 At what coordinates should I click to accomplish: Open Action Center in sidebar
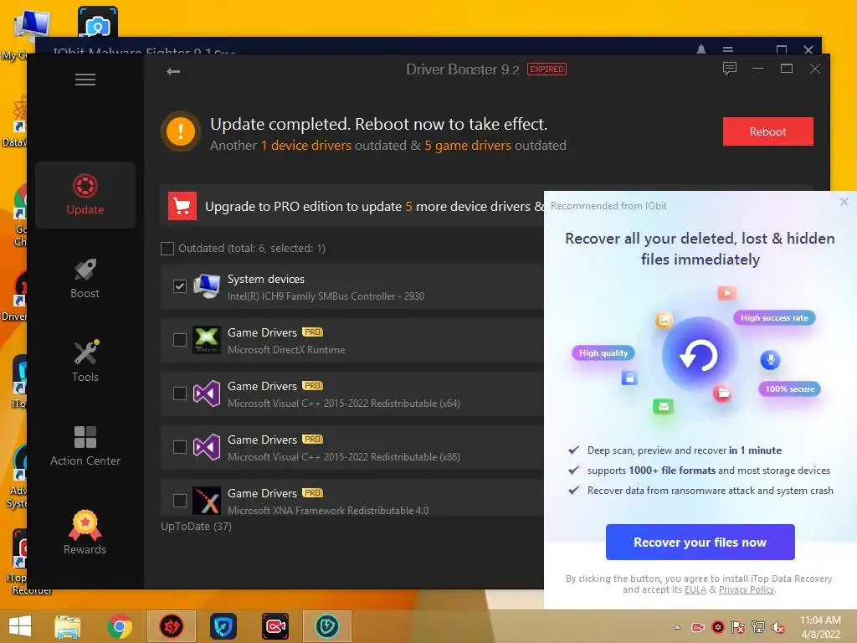click(85, 445)
